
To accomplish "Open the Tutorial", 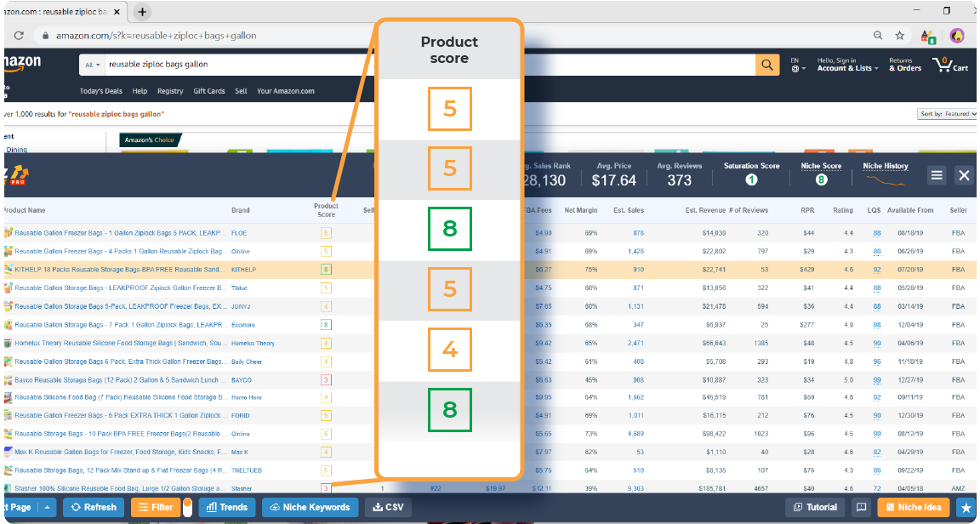I will coord(814,507).
